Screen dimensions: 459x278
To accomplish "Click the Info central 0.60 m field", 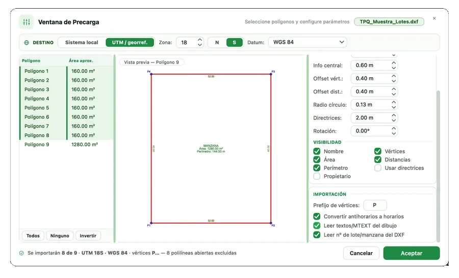I will pos(374,66).
